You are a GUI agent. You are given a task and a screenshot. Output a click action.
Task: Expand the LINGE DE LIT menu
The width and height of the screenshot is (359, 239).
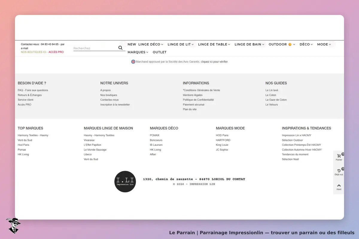tap(181, 45)
